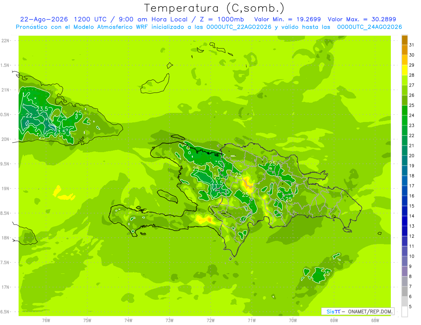
Task: Pick the purple swatch between 8 and 9
Action: click(x=405, y=271)
